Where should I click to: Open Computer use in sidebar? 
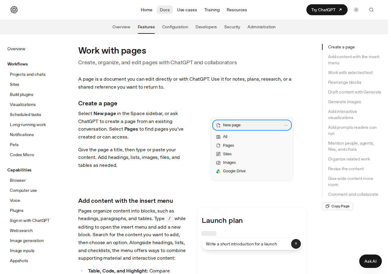click(23, 190)
